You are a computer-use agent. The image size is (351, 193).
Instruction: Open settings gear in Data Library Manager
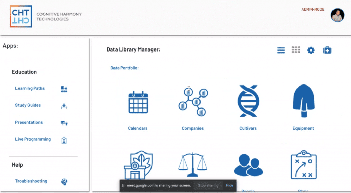click(x=311, y=50)
